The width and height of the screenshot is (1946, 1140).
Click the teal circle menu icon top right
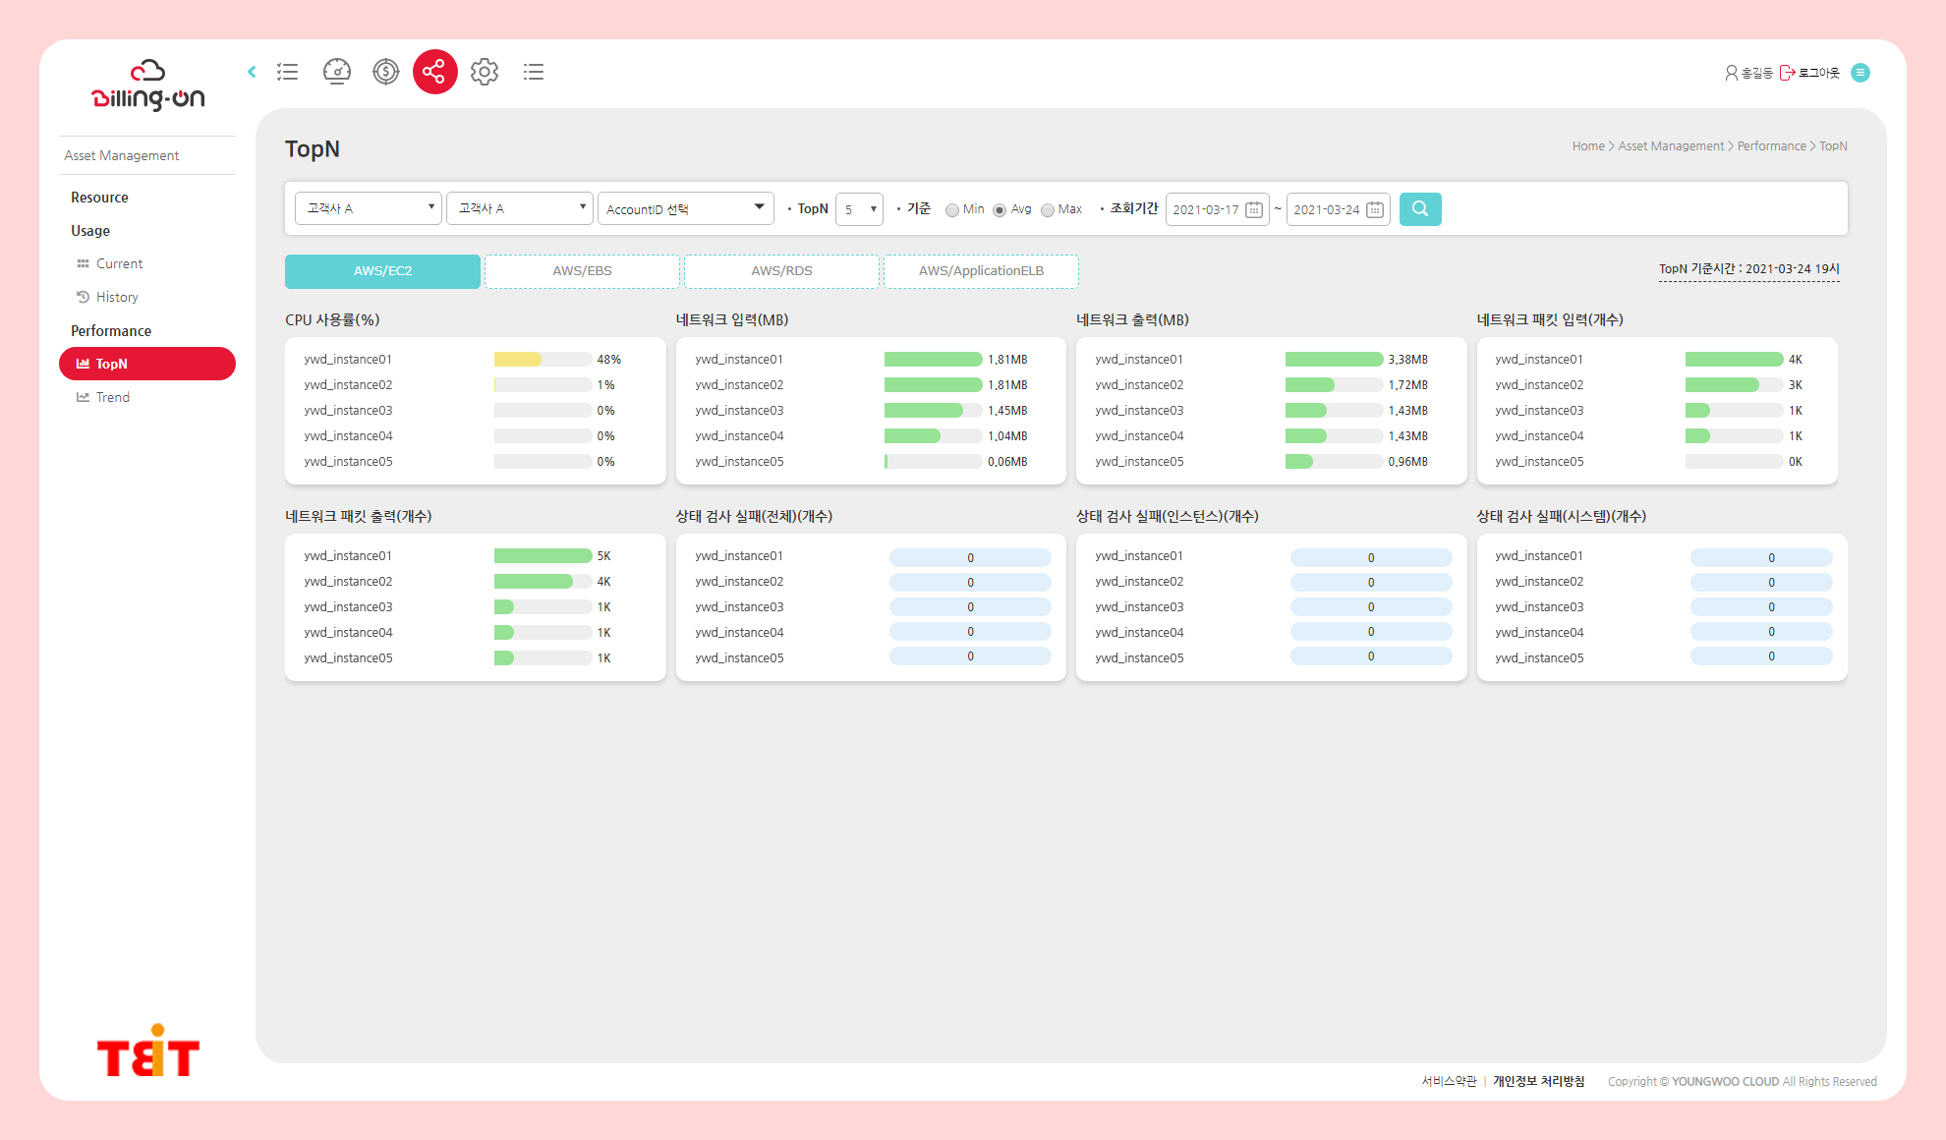coord(1860,73)
